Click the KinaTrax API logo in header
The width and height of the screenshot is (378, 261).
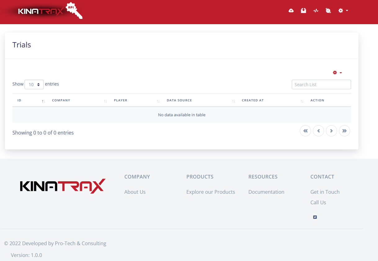pyautogui.click(x=50, y=11)
